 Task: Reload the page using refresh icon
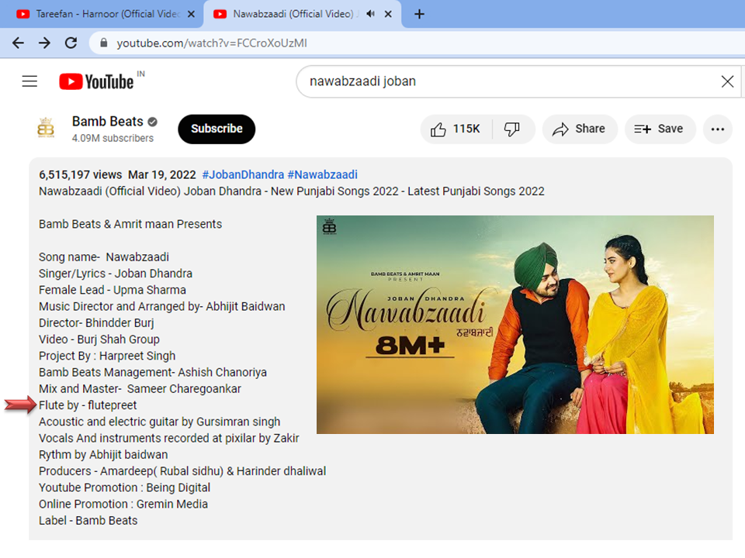(x=71, y=43)
